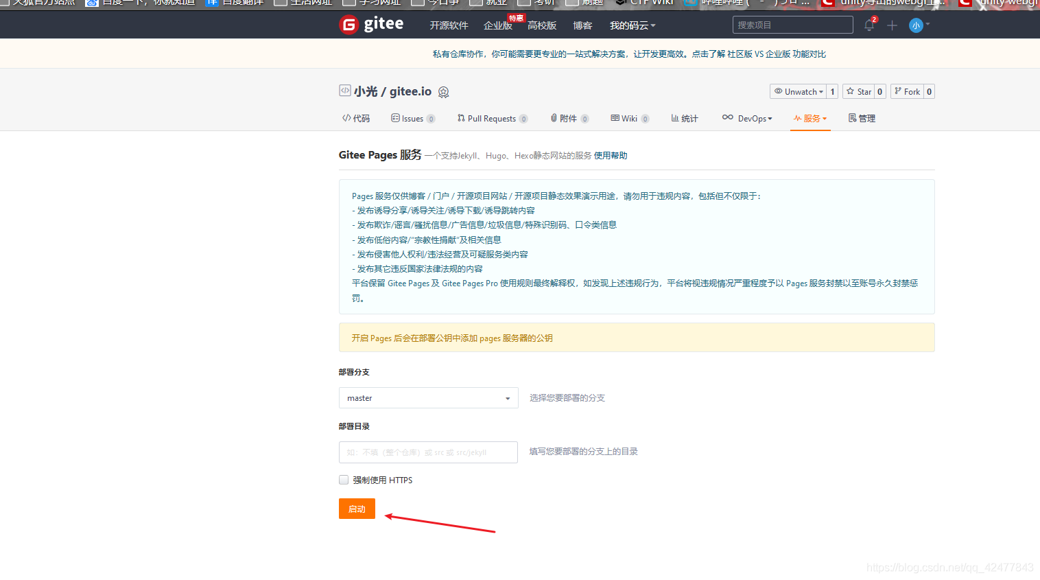Open the notification bell icon
The width and height of the screenshot is (1040, 580).
[868, 25]
